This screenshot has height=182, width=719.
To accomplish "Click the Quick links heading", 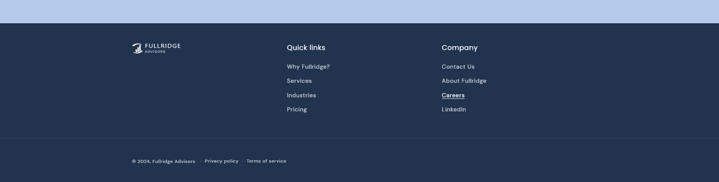I will pos(306,48).
